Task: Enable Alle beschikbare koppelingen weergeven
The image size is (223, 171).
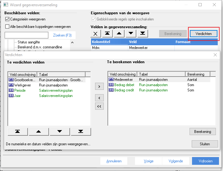Action: click(7, 27)
